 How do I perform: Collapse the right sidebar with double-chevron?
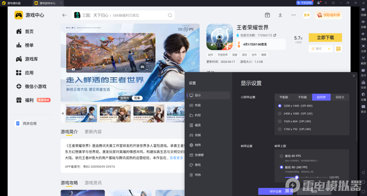pyautogui.click(x=363, y=3)
